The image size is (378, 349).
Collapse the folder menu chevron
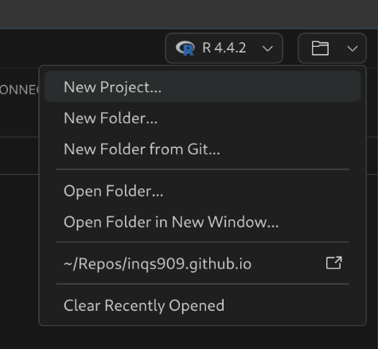(x=353, y=48)
